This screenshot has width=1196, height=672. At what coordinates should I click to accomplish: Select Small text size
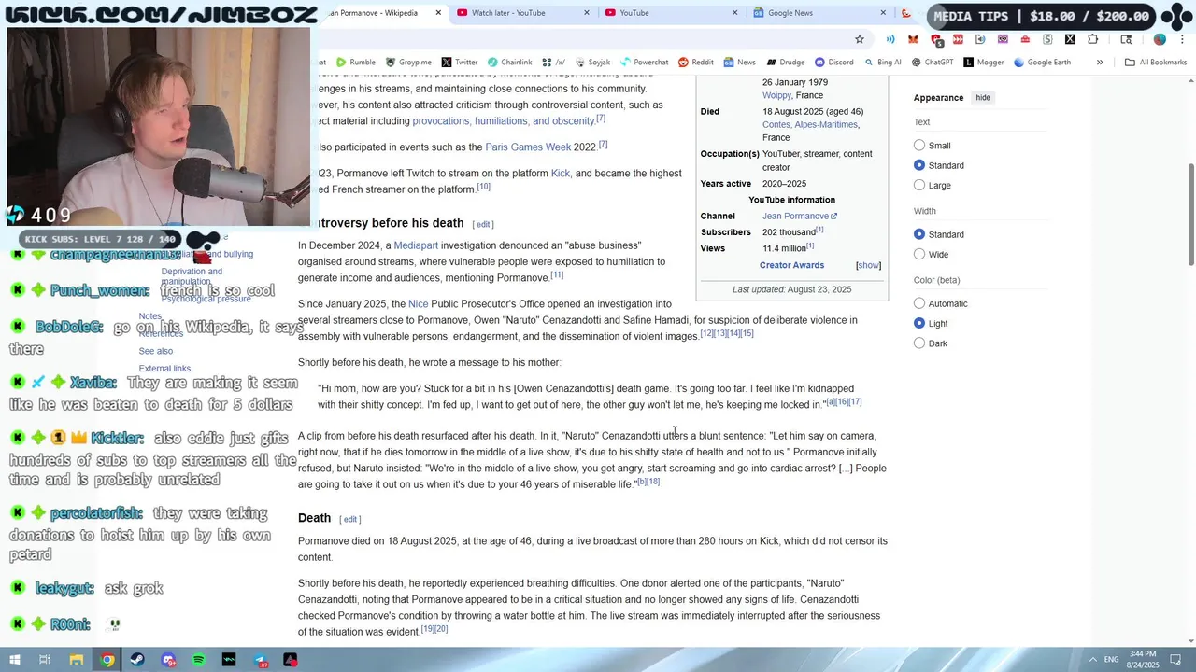[x=919, y=145]
